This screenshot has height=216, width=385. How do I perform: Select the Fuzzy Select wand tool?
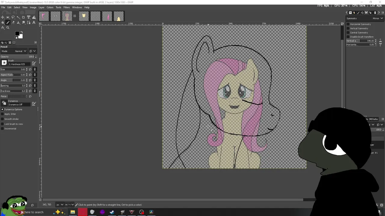[x=18, y=17]
